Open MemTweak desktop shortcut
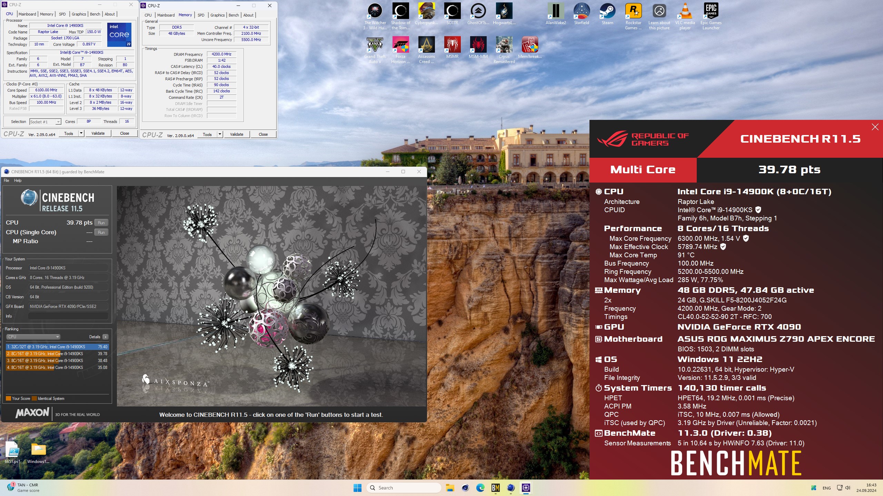Viewport: 883px width, 496px height. click(x=530, y=48)
